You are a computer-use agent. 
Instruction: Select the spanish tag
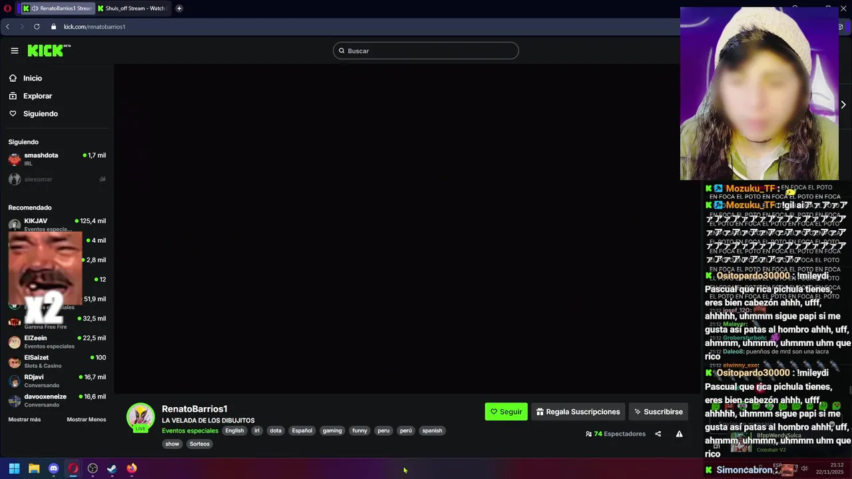point(432,430)
